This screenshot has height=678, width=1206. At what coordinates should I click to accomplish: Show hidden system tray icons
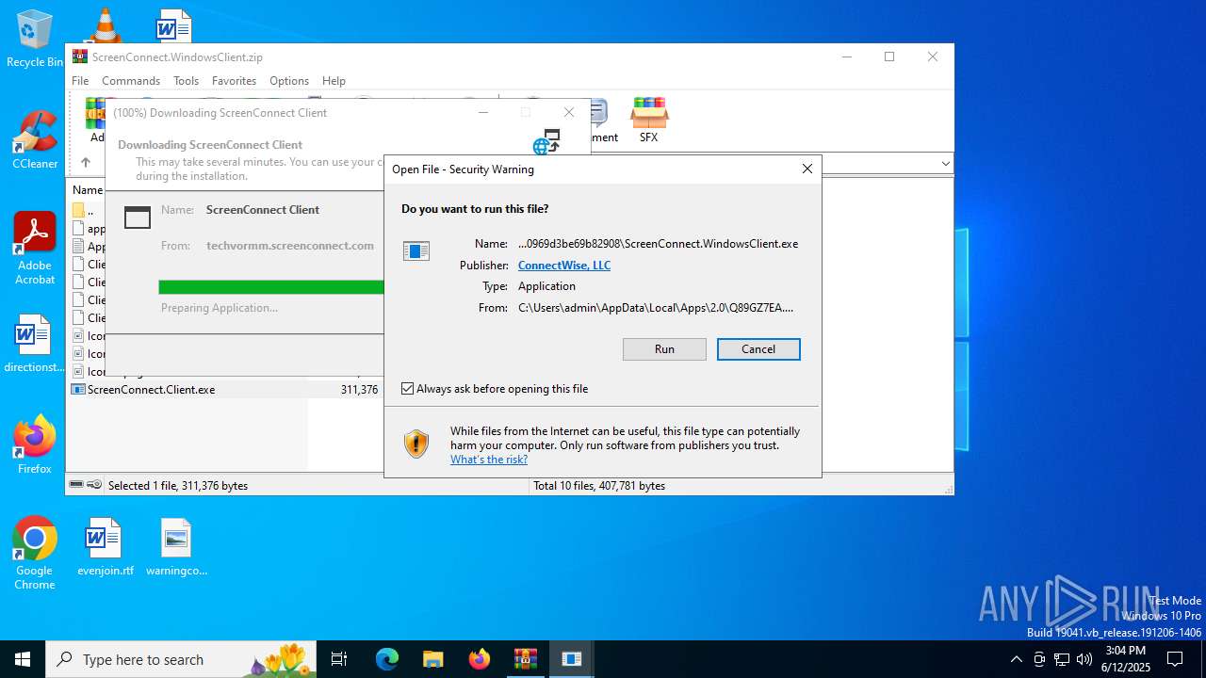(1016, 659)
